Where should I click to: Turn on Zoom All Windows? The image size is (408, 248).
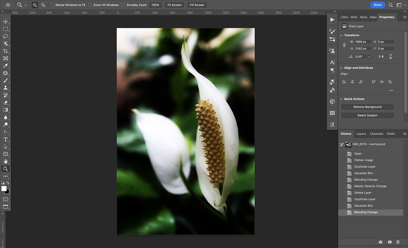click(x=90, y=5)
